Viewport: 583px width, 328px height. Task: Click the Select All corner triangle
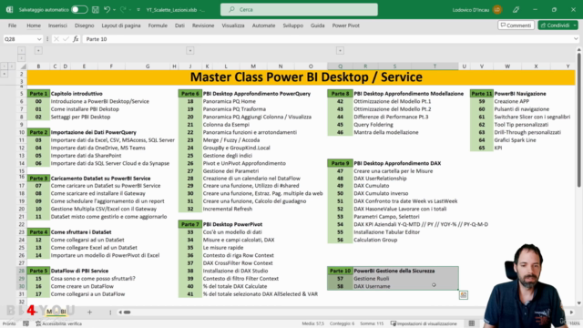click(x=23, y=67)
